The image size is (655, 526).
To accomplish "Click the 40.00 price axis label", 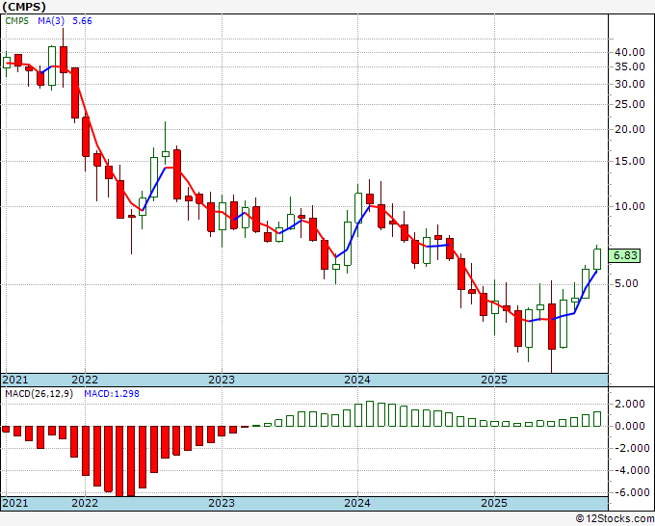I will tap(630, 52).
